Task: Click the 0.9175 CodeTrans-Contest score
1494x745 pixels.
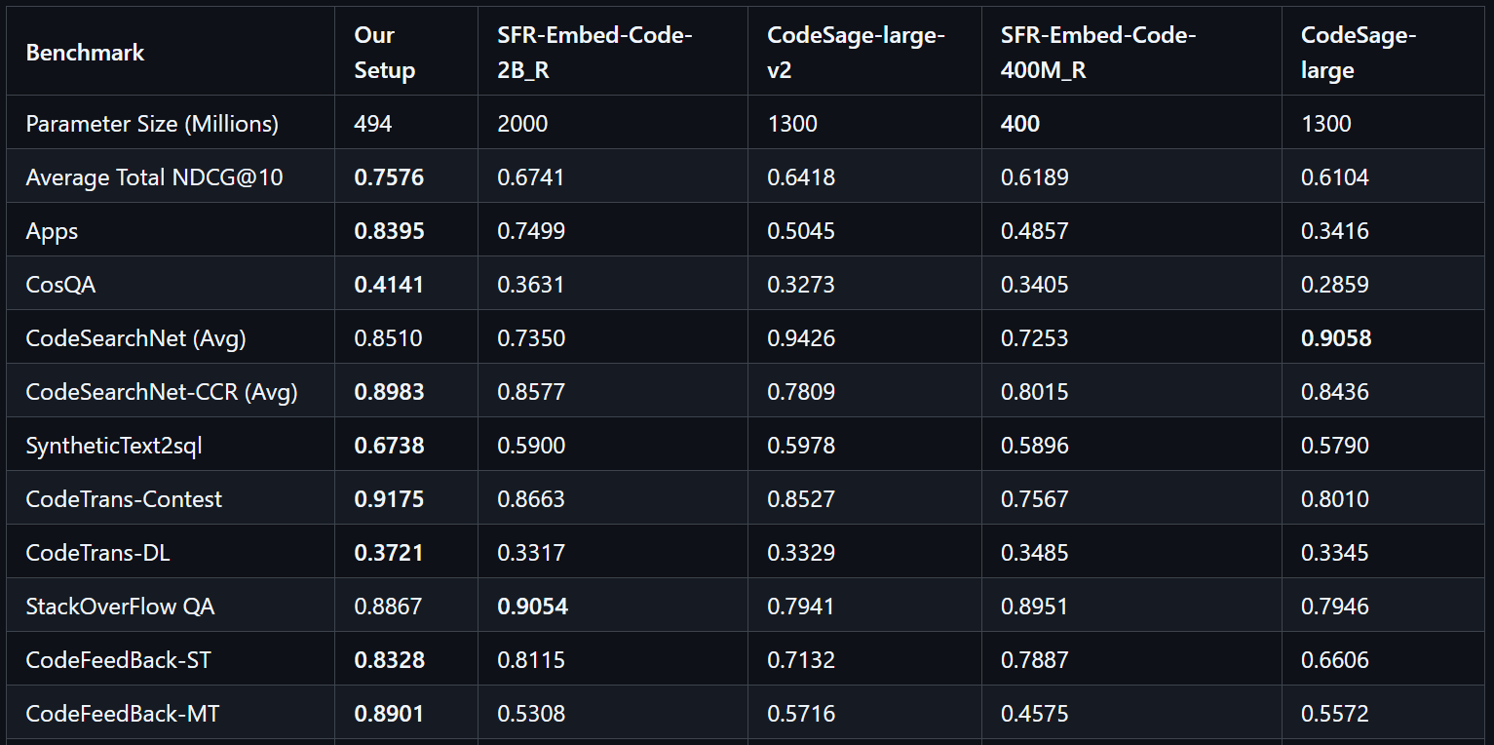Action: 389,499
